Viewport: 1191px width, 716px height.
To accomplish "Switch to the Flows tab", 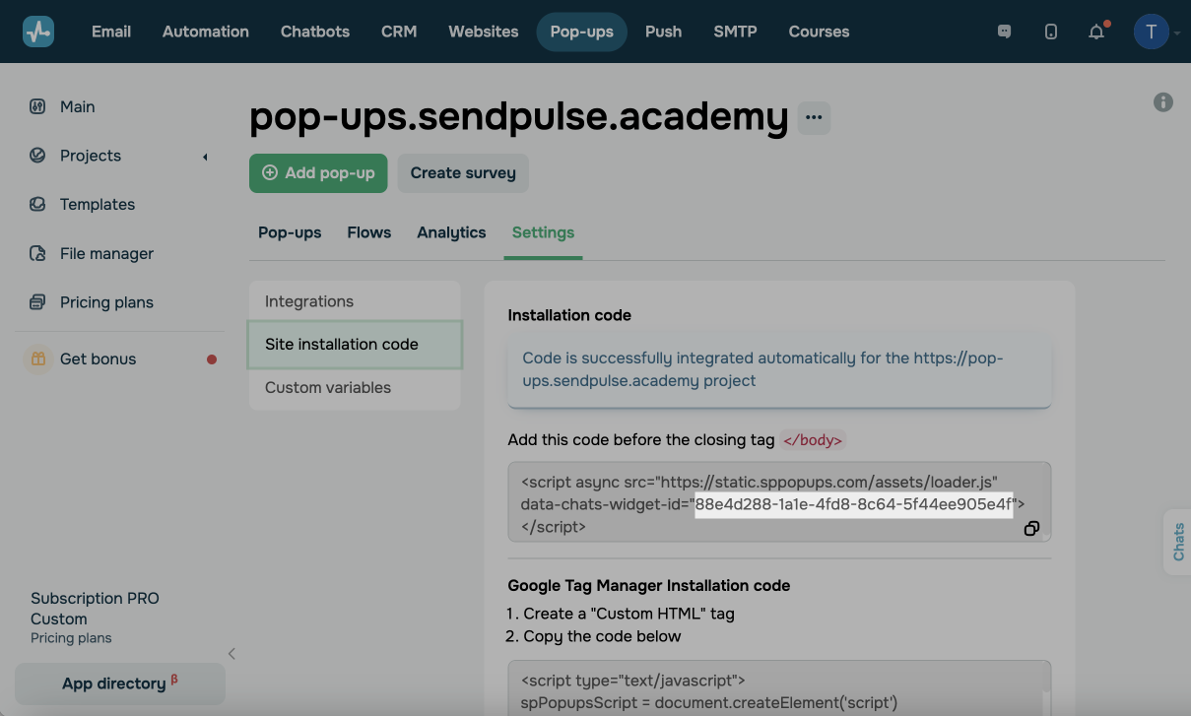I will (x=369, y=232).
